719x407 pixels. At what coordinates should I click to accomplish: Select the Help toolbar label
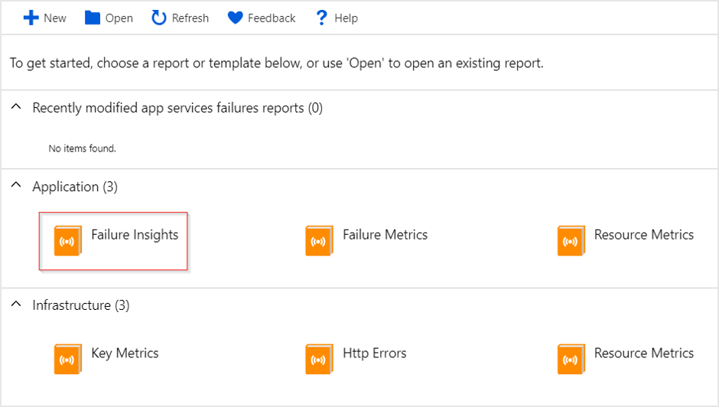346,18
